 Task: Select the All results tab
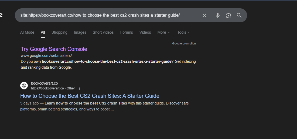pyautogui.click(x=43, y=32)
